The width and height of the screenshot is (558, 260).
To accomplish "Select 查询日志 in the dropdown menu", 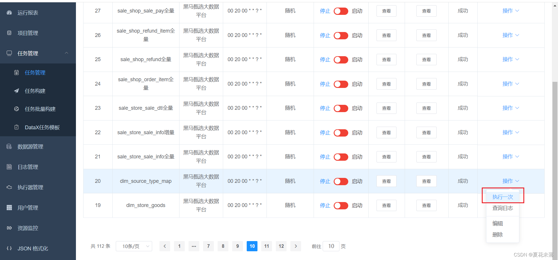I will tap(503, 208).
